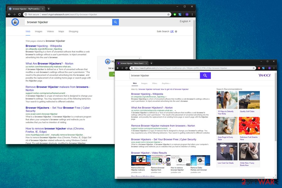Screen dimensions: 282x188
Task: Expand arrow next to Yahoo Wikipedia URL
Action: 166,97
